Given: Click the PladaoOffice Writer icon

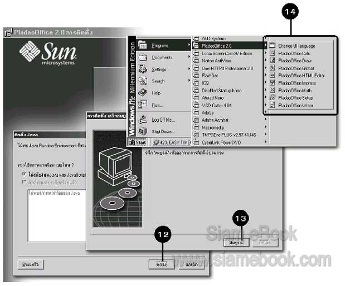Looking at the screenshot, I should [x=273, y=105].
